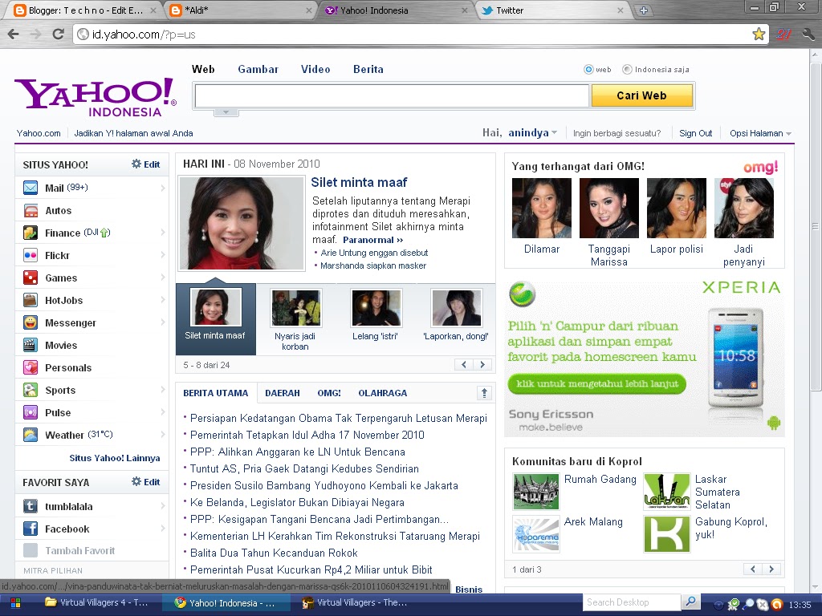Expand the Games row chevron
Viewport: 822px width, 616px height.
pyautogui.click(x=162, y=278)
